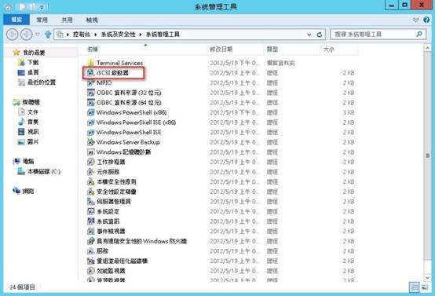
Task: Select the Windows PowerShell ISE (x86) icon
Action: [x=91, y=122]
